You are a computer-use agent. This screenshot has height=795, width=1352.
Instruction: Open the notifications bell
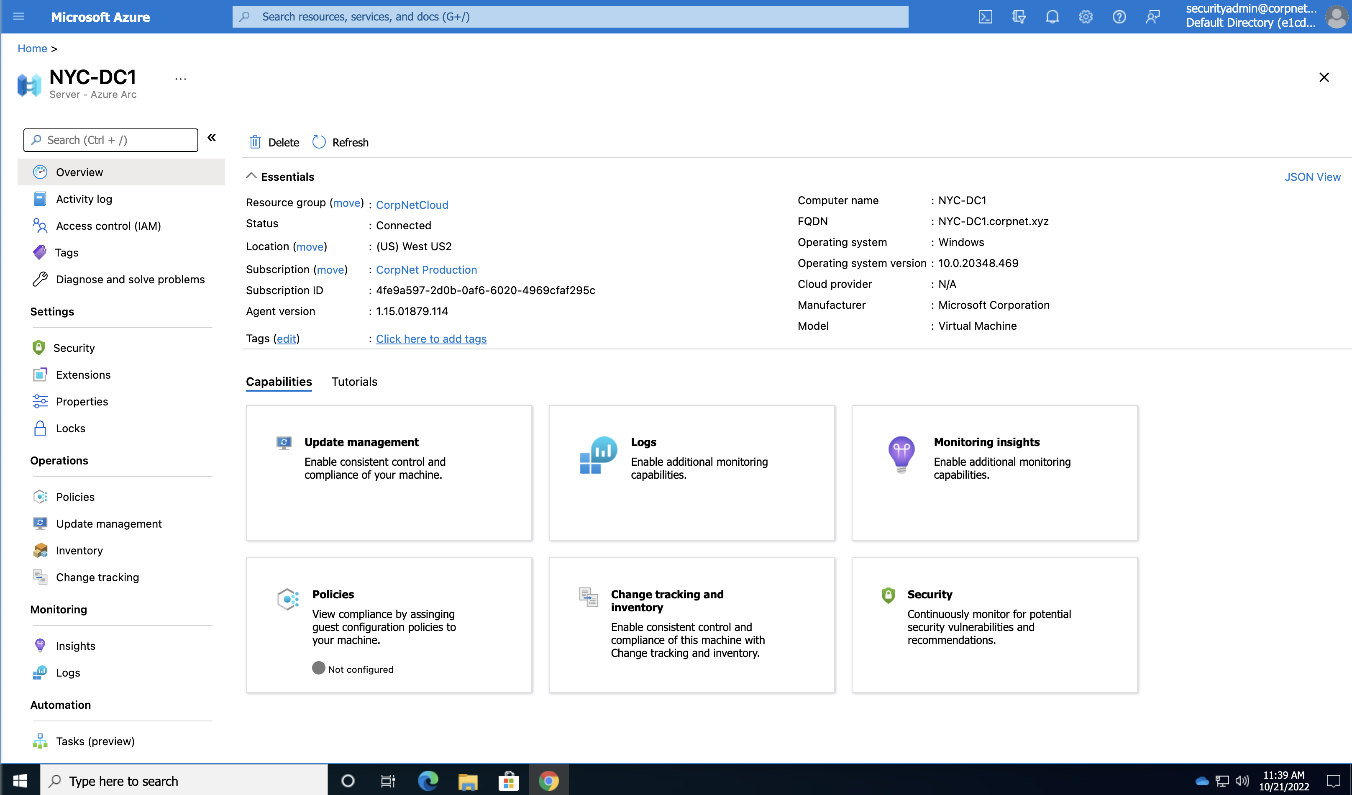1052,17
